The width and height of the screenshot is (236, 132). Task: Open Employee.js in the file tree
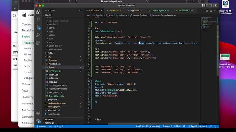tap(55, 71)
